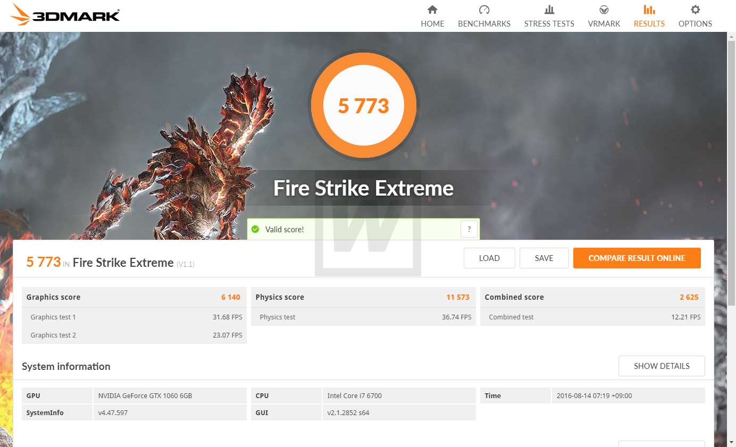Open the VRMark tab
Image resolution: width=736 pixels, height=447 pixels.
click(x=604, y=16)
